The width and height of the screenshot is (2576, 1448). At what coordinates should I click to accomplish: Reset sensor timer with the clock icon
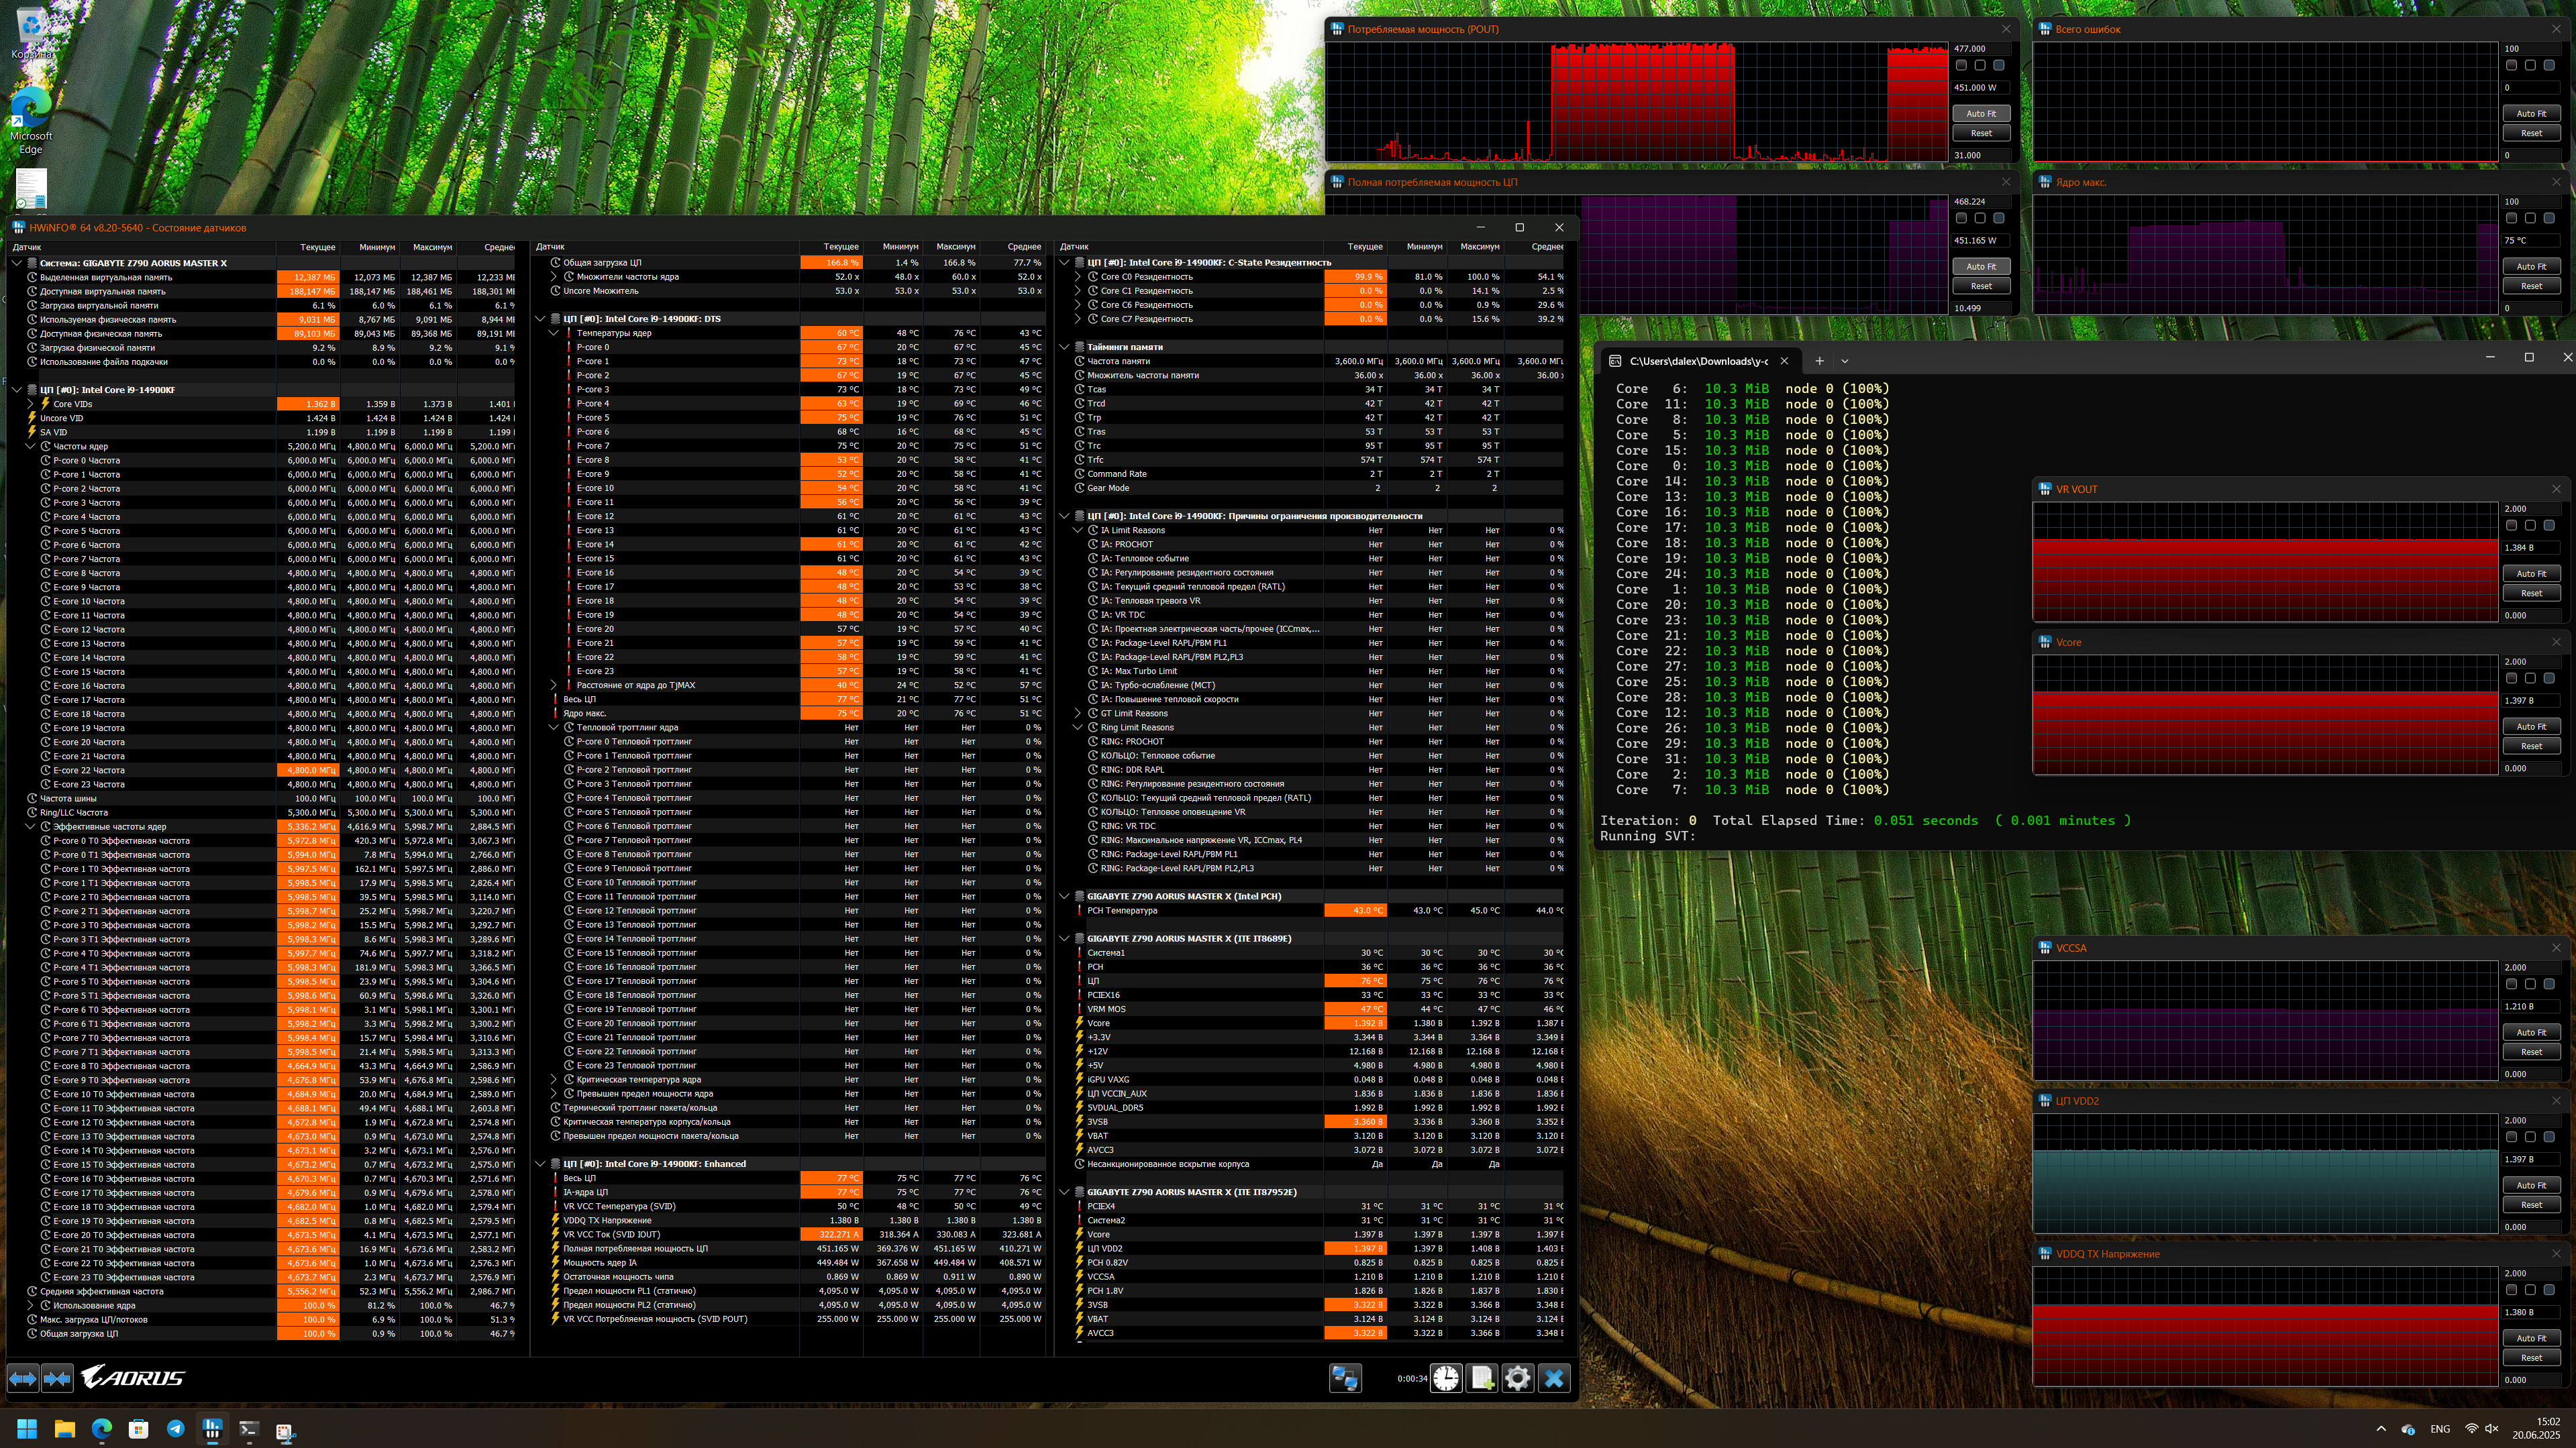click(1446, 1378)
